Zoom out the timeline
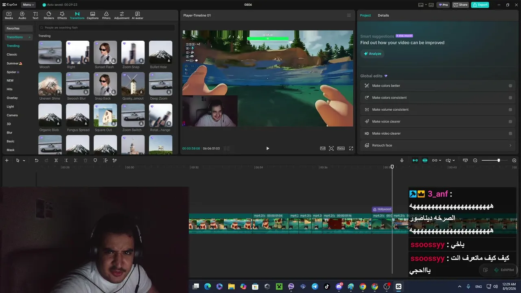 pyautogui.click(x=475, y=160)
